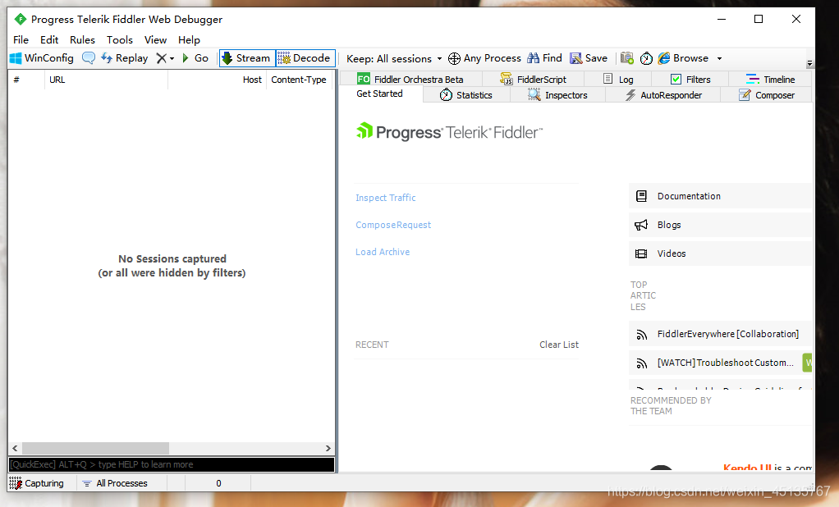This screenshot has height=507, width=839.
Task: Open the Tools menu
Action: point(119,40)
